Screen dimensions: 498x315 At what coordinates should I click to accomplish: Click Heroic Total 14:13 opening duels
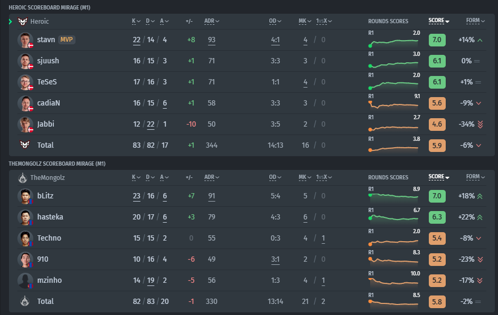click(x=275, y=145)
